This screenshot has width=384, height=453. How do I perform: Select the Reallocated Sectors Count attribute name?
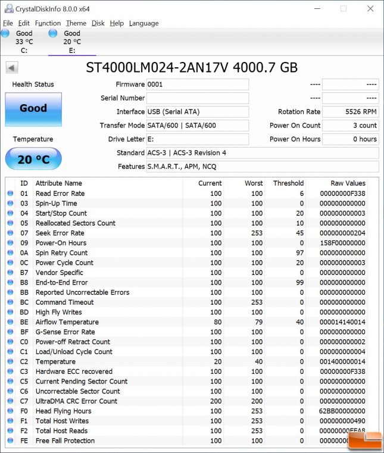[x=76, y=223]
